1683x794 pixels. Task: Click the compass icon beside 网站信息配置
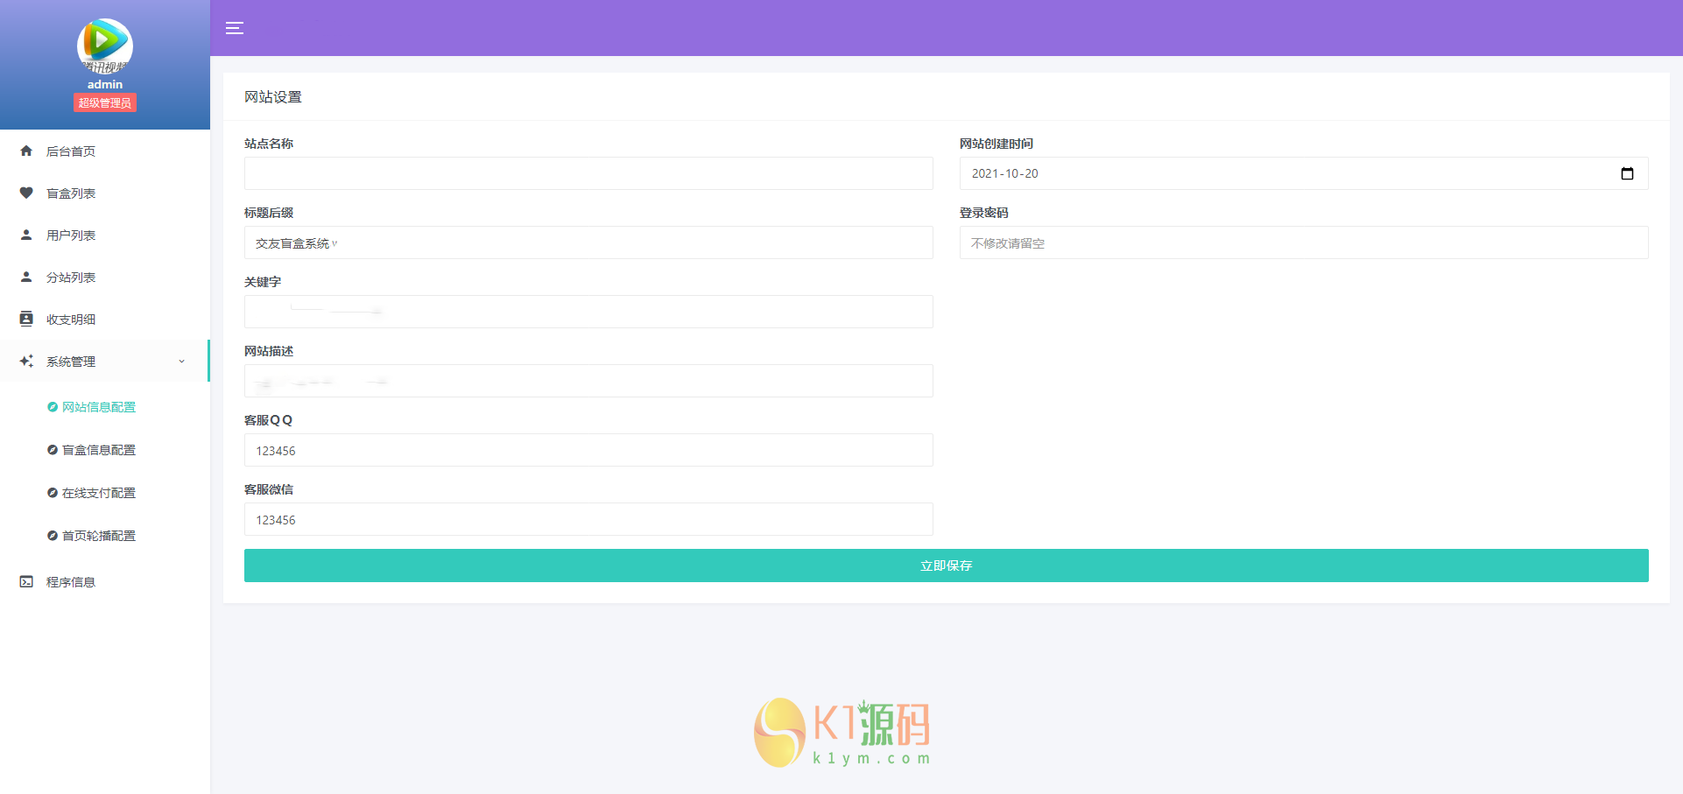[x=53, y=407]
